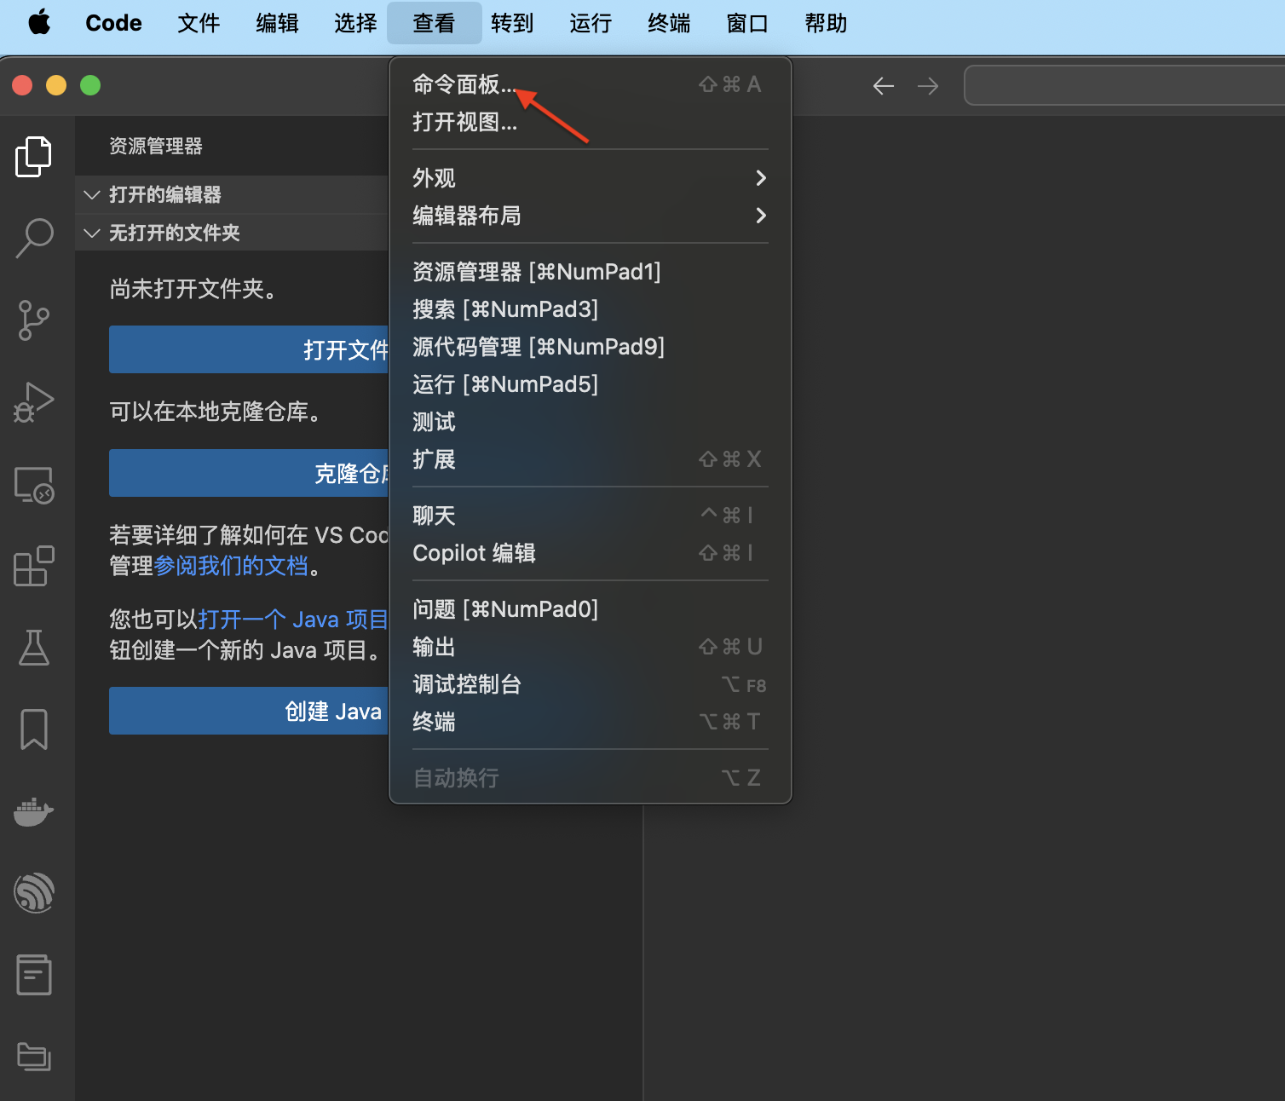1285x1101 pixels.
Task: Click the 打开文件夹 button
Action: tap(249, 349)
